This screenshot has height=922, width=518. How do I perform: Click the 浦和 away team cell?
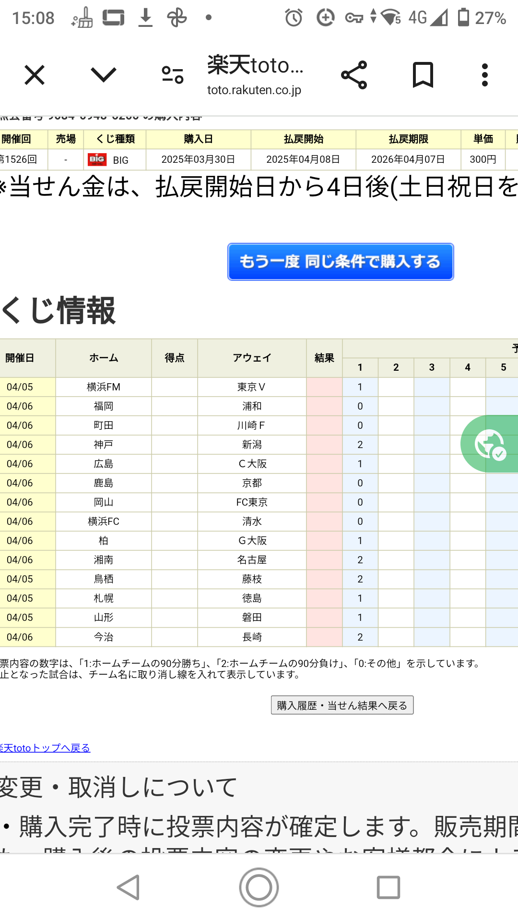pyautogui.click(x=252, y=406)
